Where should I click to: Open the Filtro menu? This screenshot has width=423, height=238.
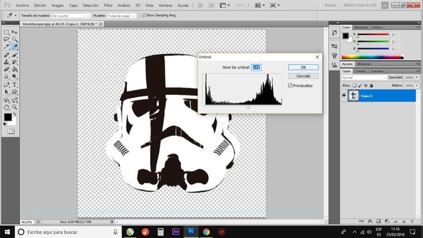(108, 5)
